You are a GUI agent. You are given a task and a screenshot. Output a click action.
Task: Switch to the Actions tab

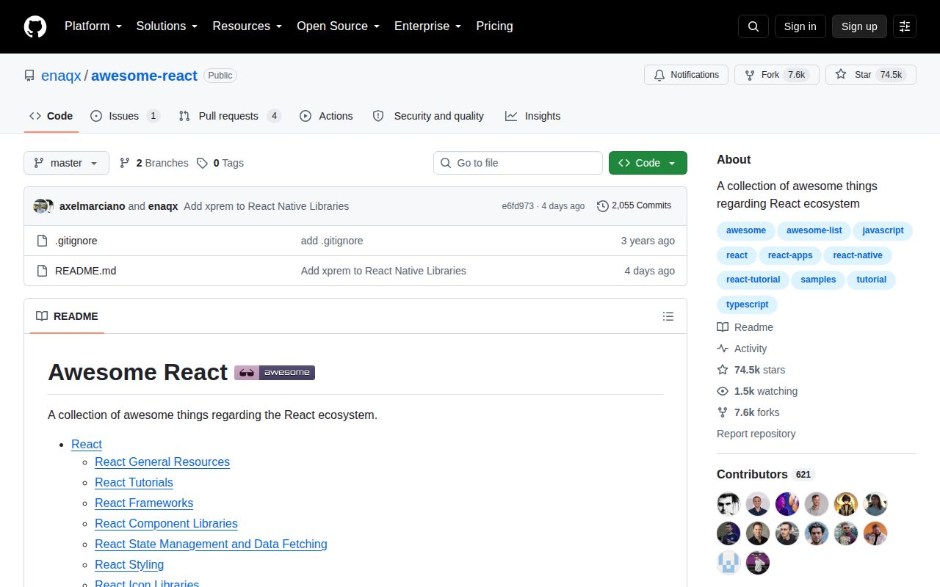(326, 116)
